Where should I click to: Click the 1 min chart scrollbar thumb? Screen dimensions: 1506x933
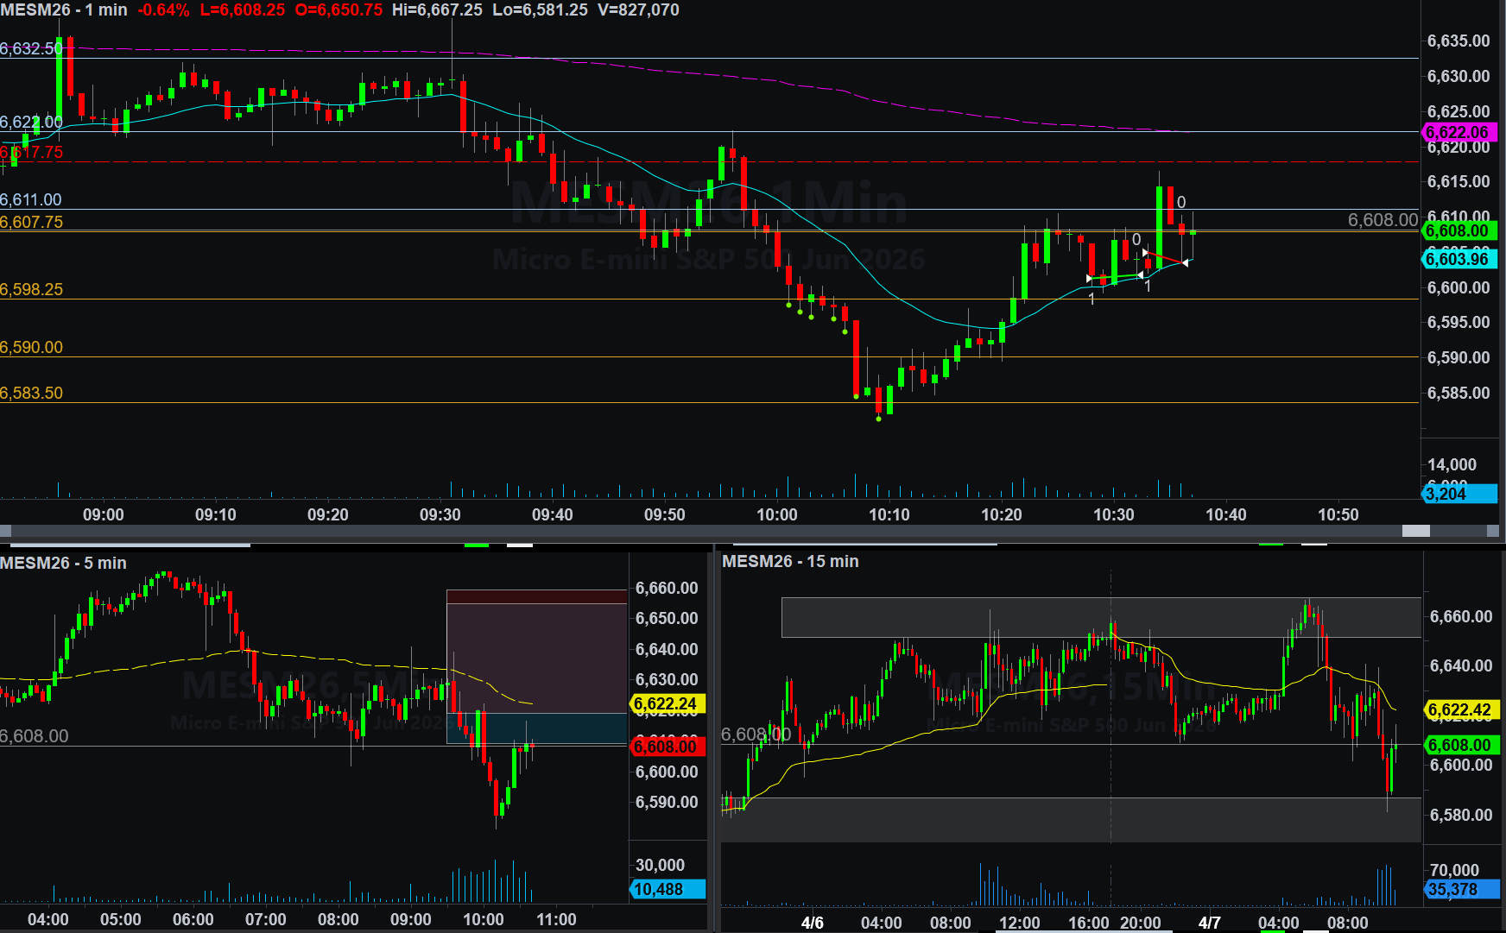(1415, 531)
